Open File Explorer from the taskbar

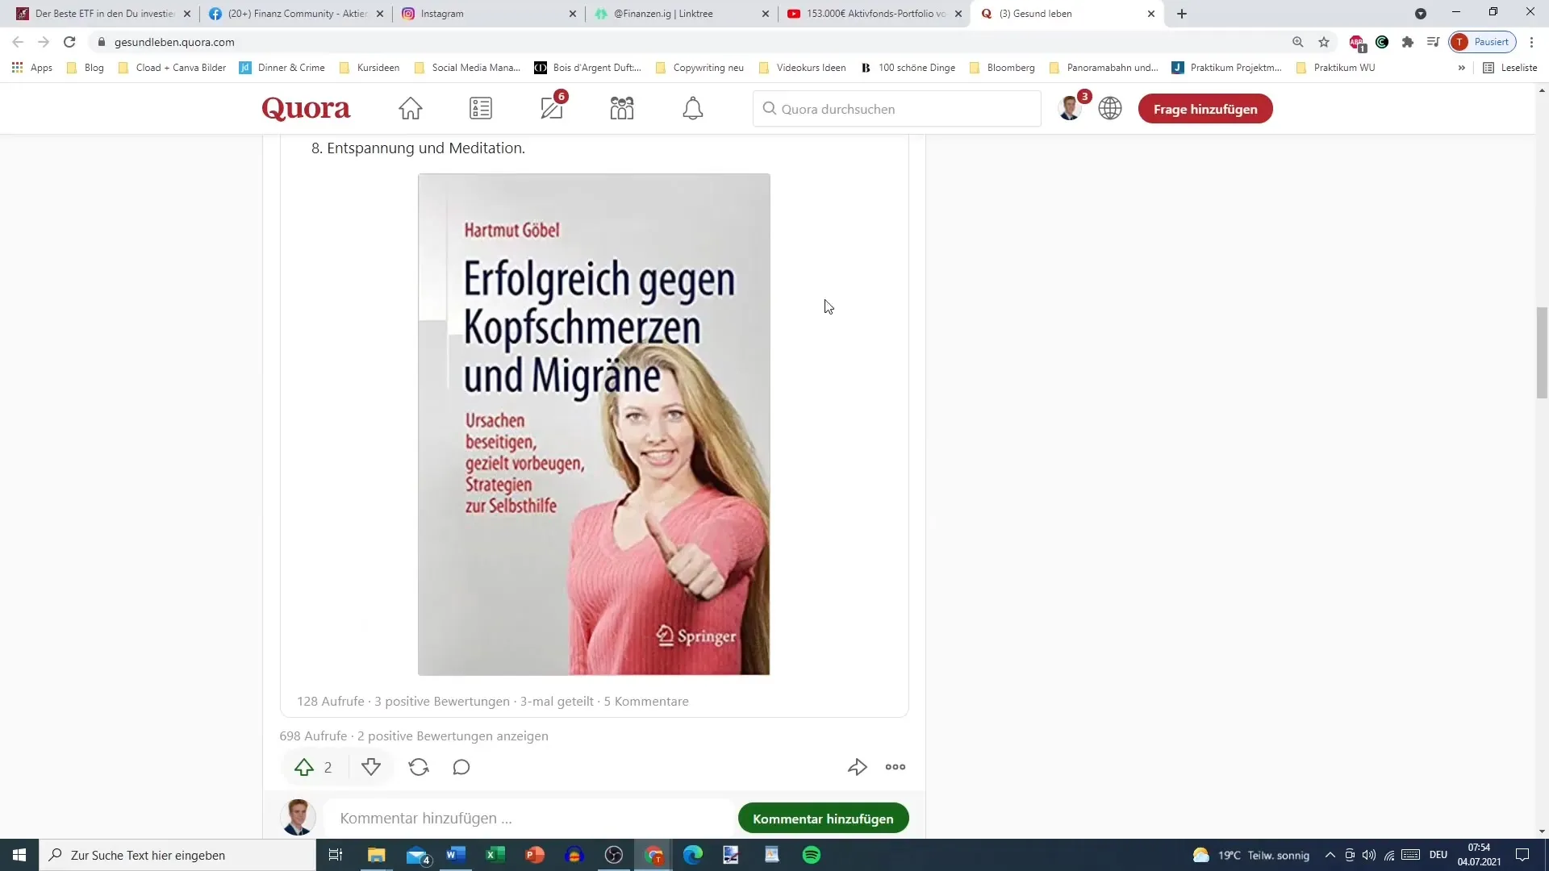pyautogui.click(x=377, y=855)
